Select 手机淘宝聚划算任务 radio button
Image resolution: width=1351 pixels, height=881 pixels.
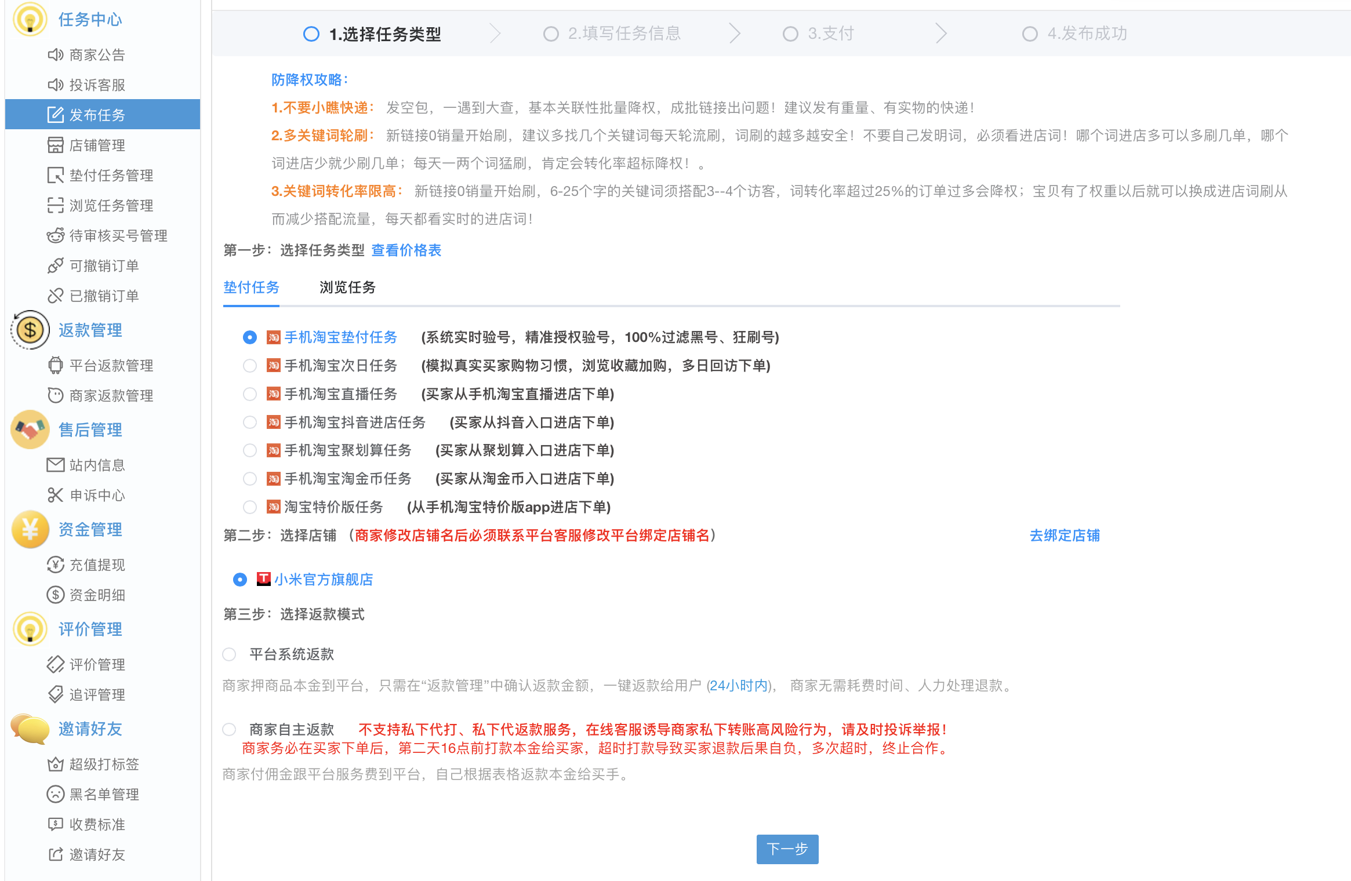click(x=250, y=450)
